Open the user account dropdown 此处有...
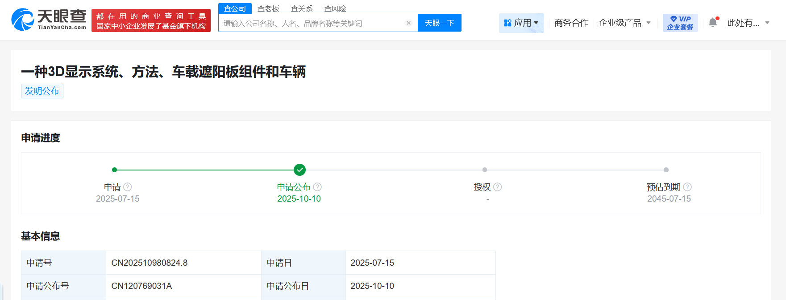Image resolution: width=786 pixels, height=300 pixels. click(x=748, y=23)
